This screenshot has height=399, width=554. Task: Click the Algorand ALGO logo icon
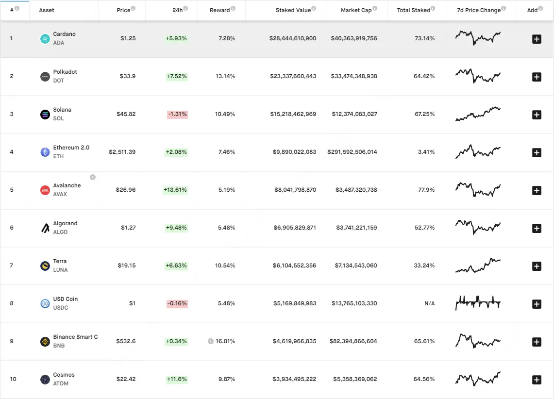(45, 228)
